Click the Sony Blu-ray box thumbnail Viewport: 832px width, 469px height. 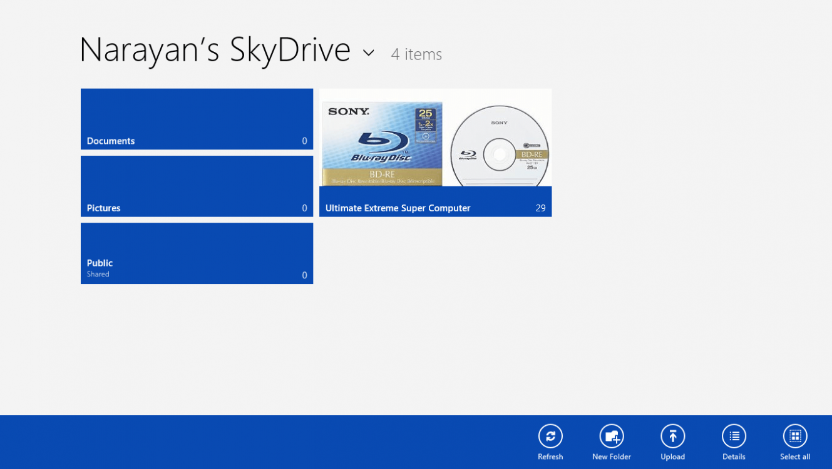382,144
